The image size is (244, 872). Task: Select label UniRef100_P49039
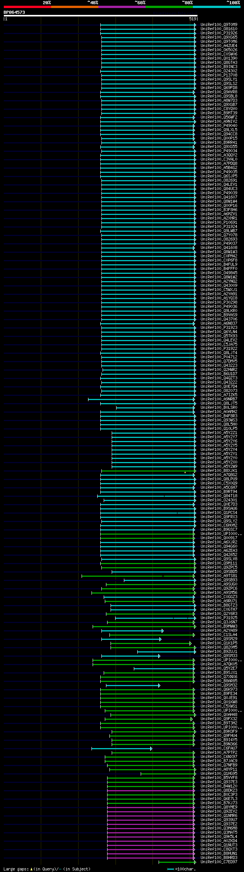pos(219,193)
